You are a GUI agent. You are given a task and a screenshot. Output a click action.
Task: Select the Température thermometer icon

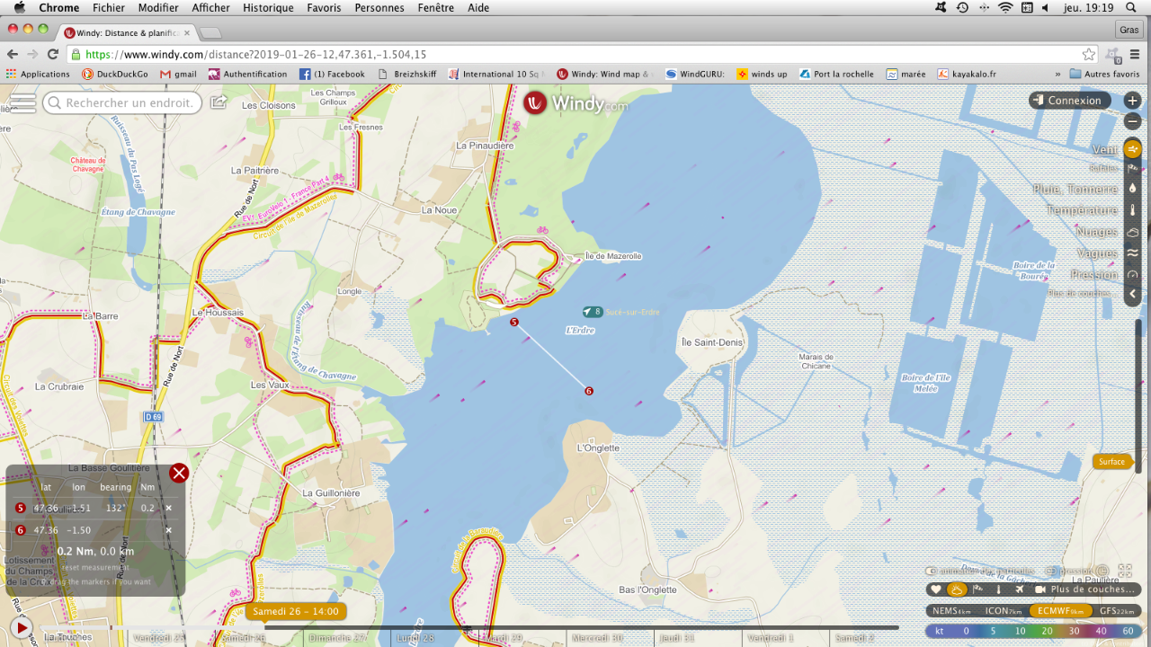(x=1133, y=210)
